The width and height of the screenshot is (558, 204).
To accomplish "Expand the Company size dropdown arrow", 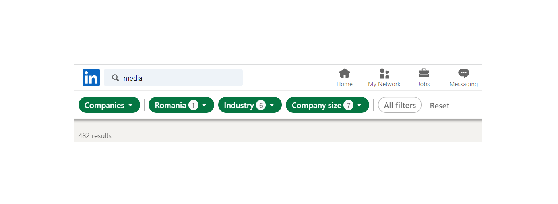I will (359, 105).
